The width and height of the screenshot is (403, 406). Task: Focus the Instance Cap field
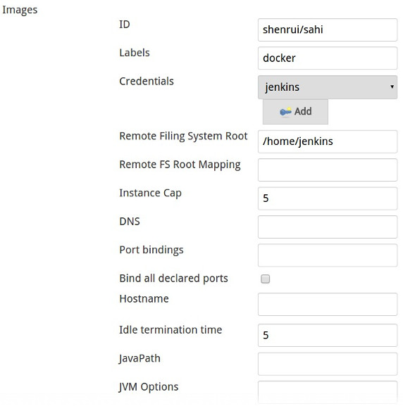click(328, 198)
